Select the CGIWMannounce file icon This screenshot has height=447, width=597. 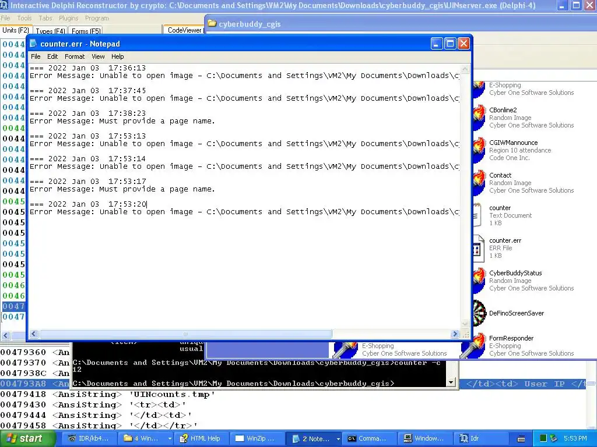479,150
